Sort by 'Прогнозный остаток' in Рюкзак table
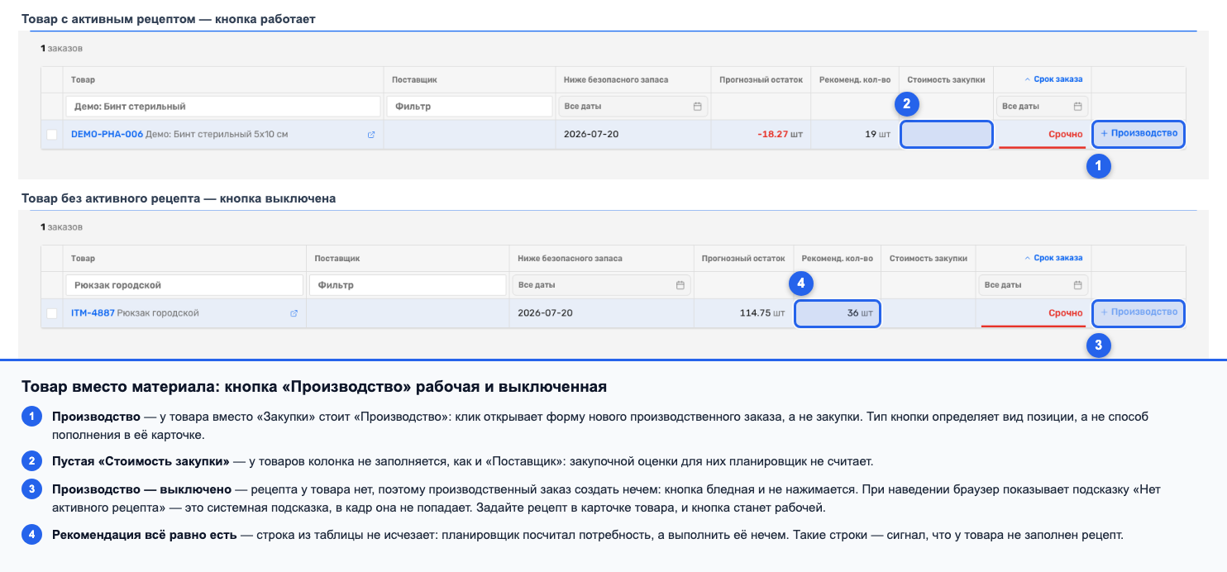Viewport: 1227px width, 572px height. tap(743, 259)
